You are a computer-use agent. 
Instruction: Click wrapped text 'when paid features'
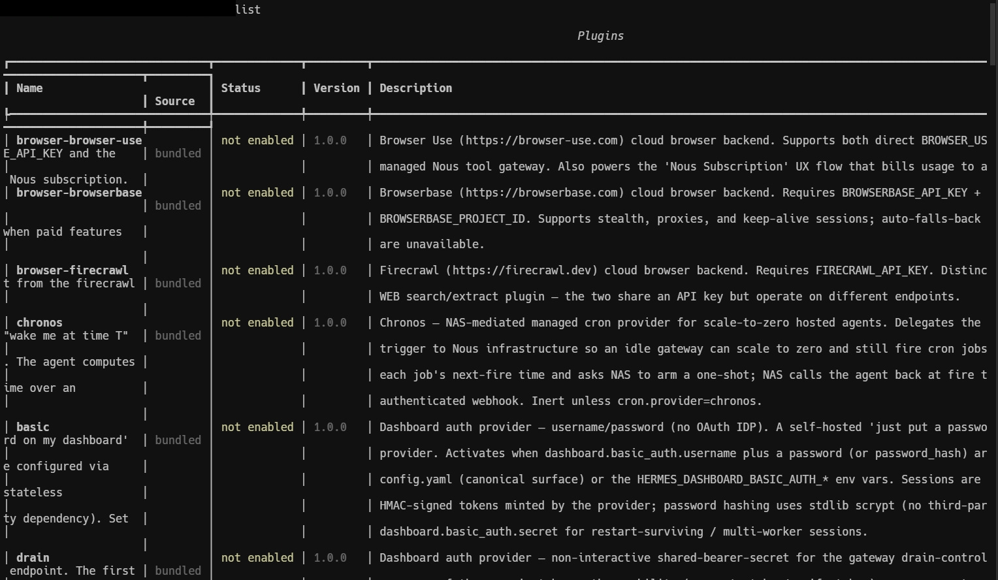[x=63, y=232]
